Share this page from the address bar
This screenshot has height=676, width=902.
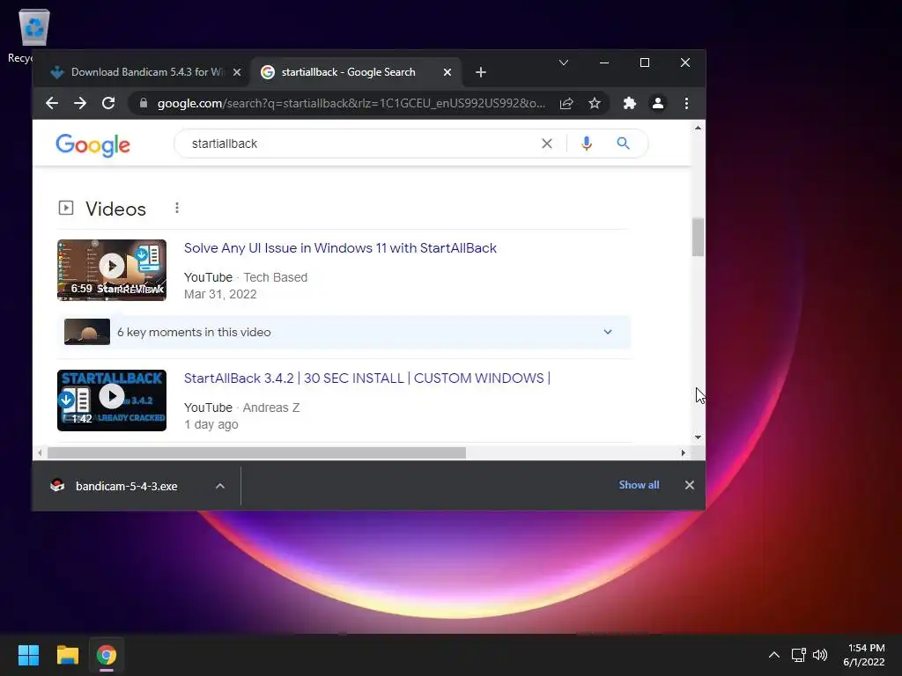[566, 104]
